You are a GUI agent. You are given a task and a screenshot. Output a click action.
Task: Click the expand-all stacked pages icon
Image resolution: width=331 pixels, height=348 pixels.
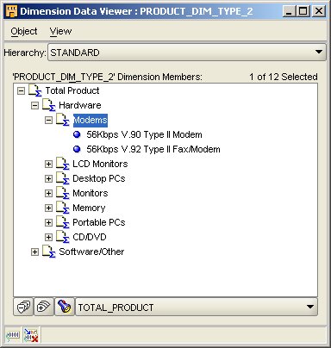(x=44, y=307)
